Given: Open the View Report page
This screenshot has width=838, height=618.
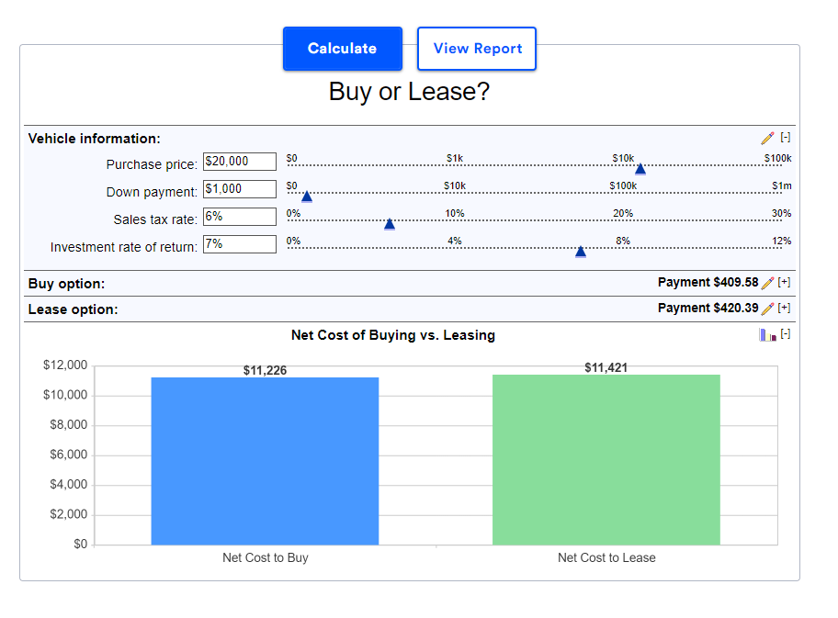Looking at the screenshot, I should pyautogui.click(x=477, y=48).
